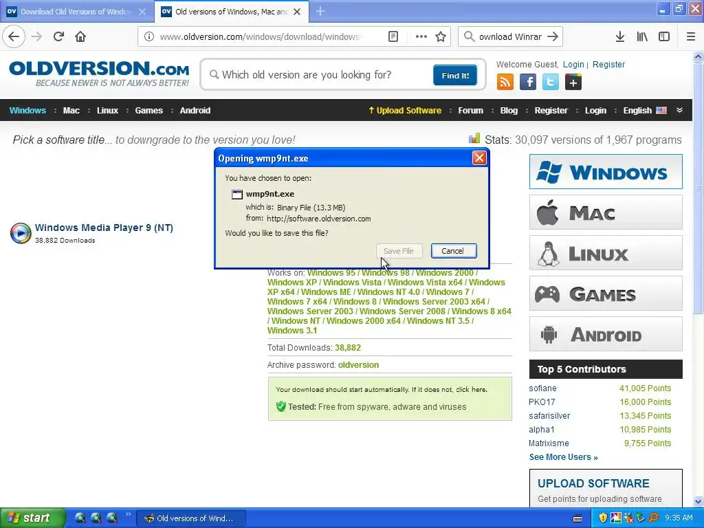Click the Find It! search button
Viewport: 704px width, 528px height.
coord(455,75)
